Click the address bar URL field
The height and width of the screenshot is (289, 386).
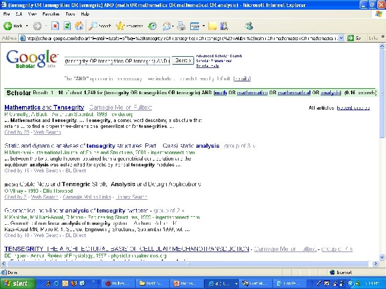click(182, 38)
